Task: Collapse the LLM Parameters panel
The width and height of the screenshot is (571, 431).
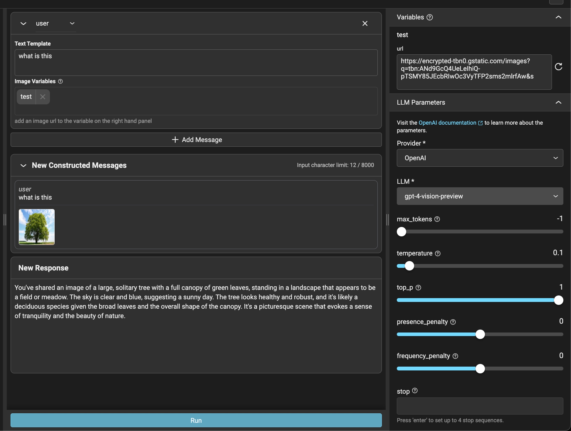Action: coord(558,102)
